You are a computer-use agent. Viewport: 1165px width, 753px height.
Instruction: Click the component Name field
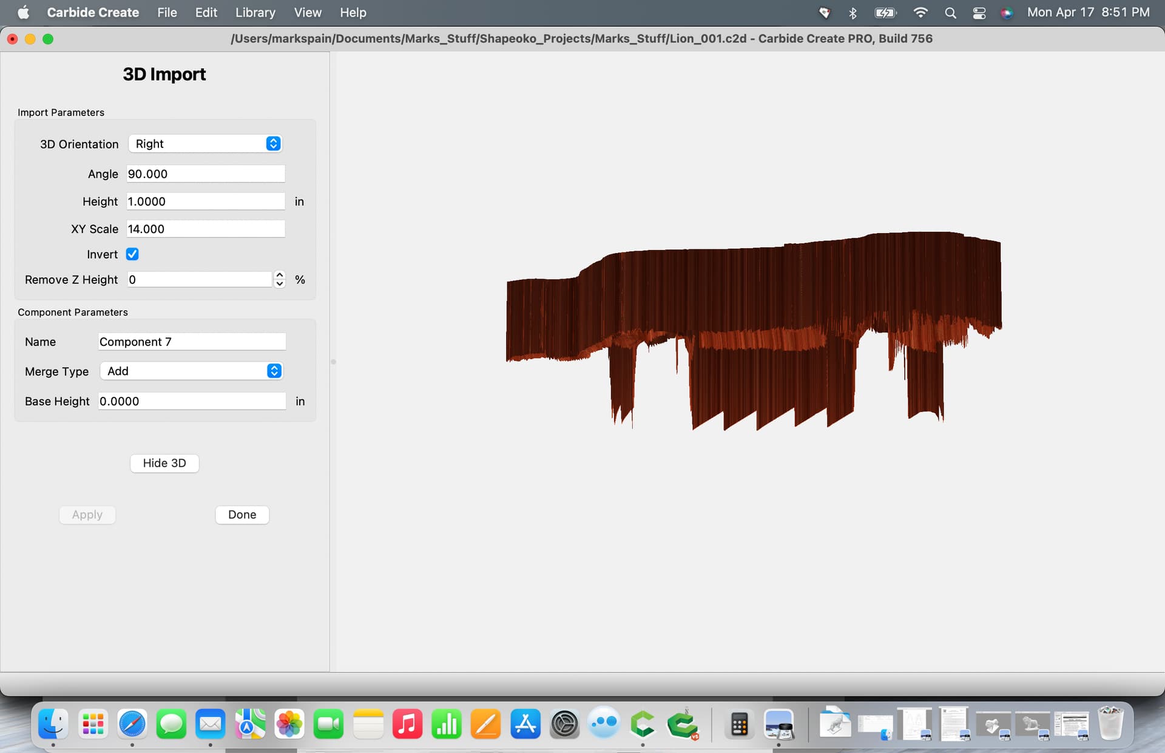(192, 342)
